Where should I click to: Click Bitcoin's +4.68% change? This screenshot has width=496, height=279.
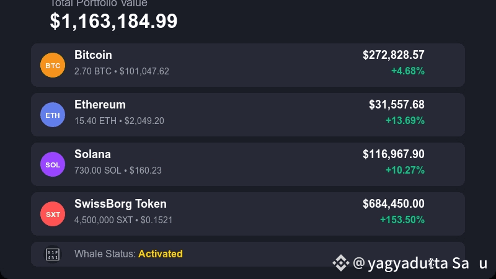pos(407,71)
